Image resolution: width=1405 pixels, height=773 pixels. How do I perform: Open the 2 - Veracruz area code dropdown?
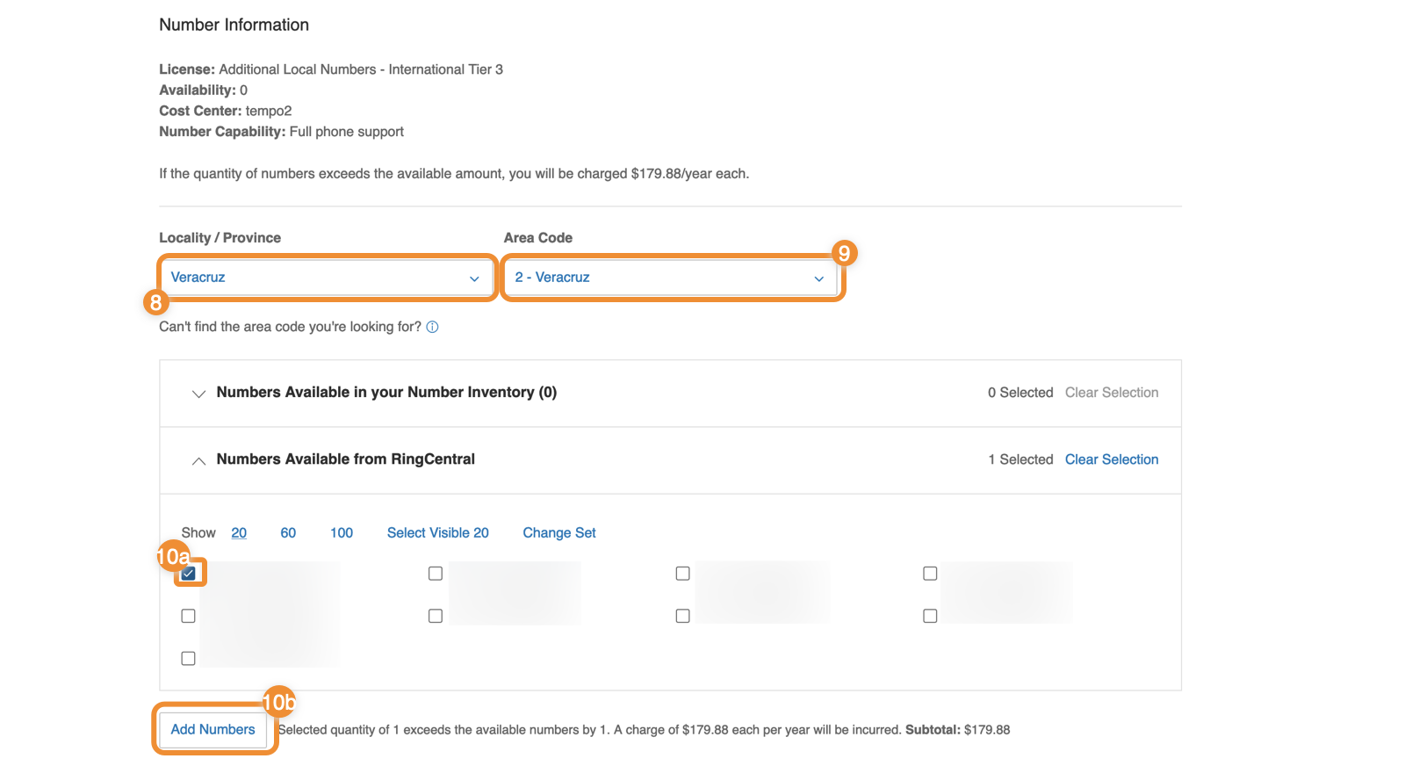coord(669,278)
